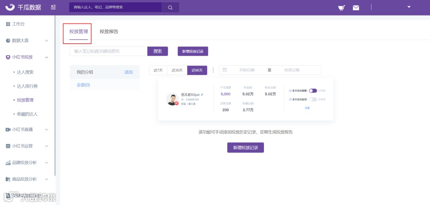Click 新增投放记录 button below the description
Image resolution: width=430 pixels, height=205 pixels.
pyautogui.click(x=245, y=147)
